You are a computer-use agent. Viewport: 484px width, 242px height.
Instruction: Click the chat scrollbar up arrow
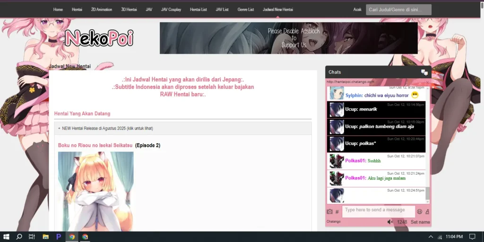click(x=427, y=88)
